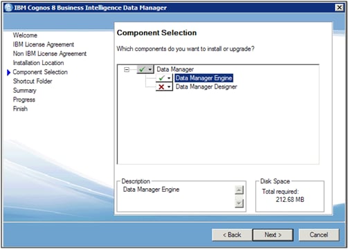The image size is (349, 249).
Task: Close the Cognos installer window
Action: point(339,8)
